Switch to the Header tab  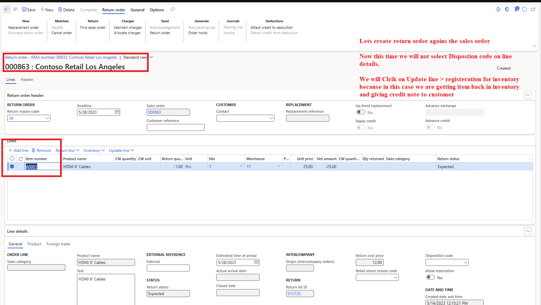27,80
